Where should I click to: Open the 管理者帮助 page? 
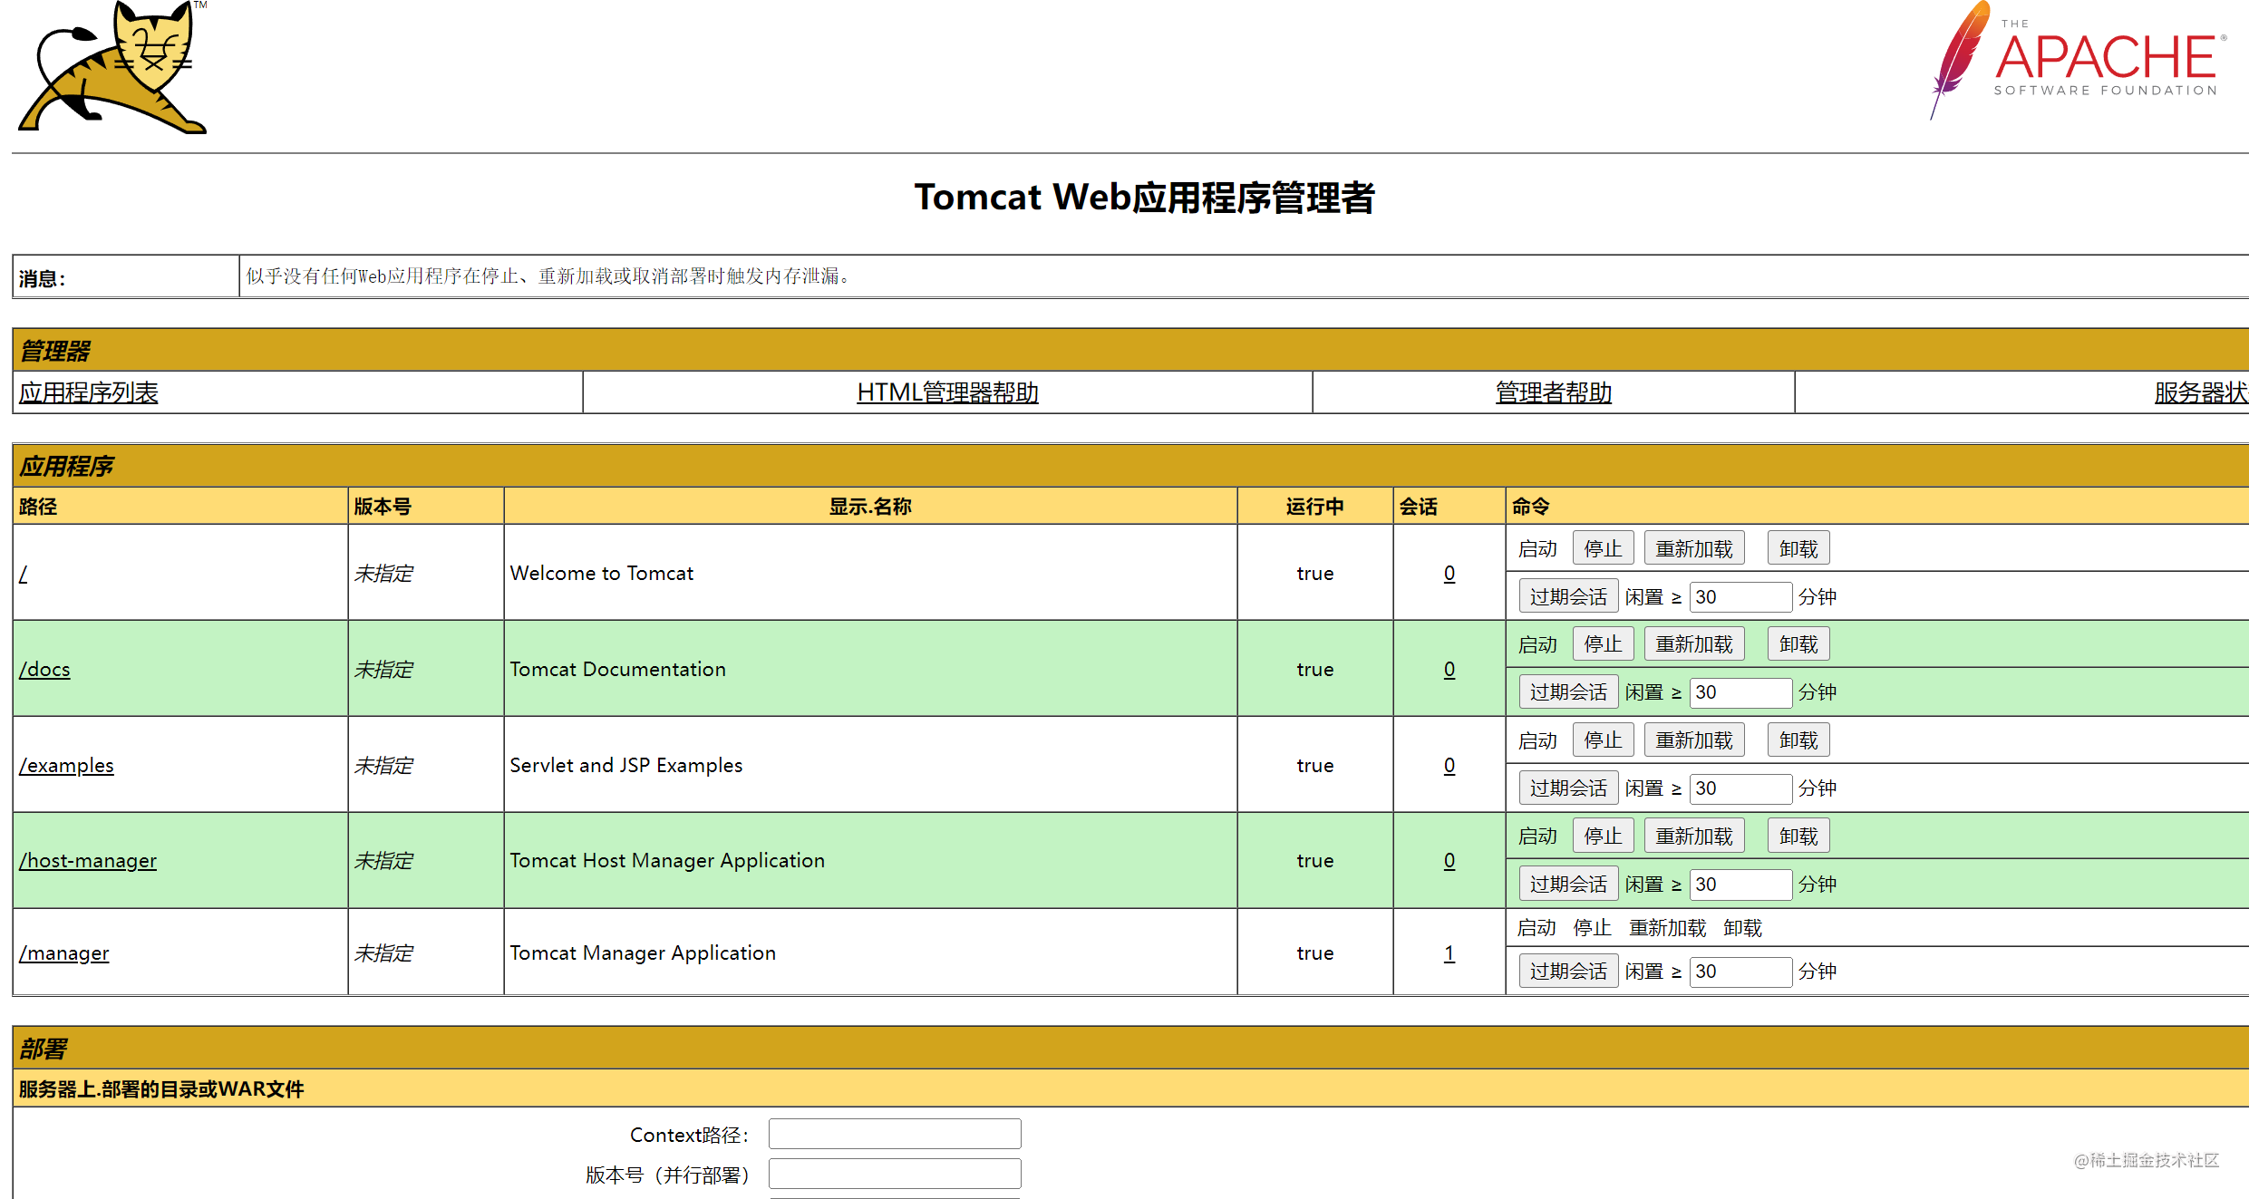tap(1552, 392)
